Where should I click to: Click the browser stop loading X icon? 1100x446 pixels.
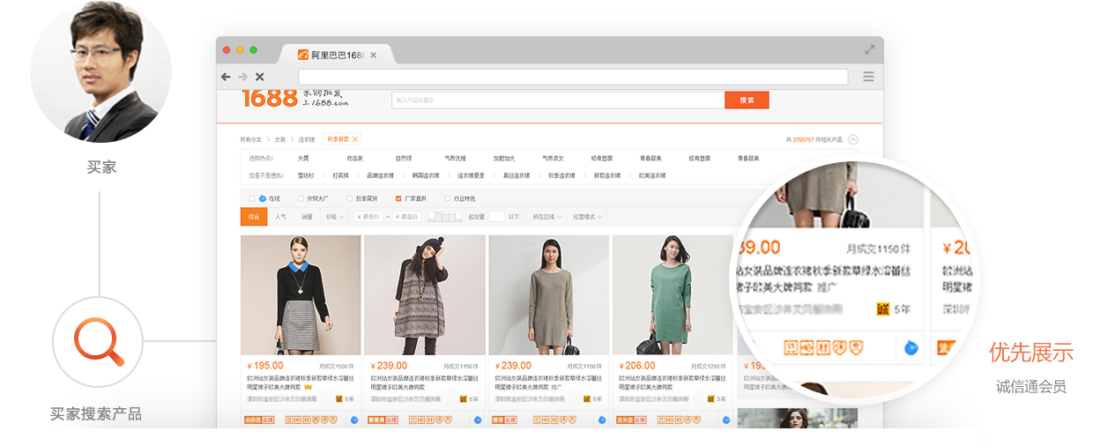pyautogui.click(x=259, y=78)
